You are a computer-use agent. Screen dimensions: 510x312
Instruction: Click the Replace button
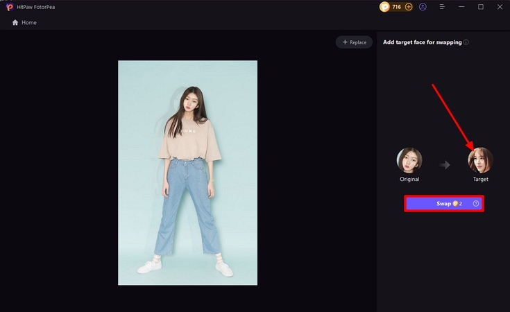[354, 42]
